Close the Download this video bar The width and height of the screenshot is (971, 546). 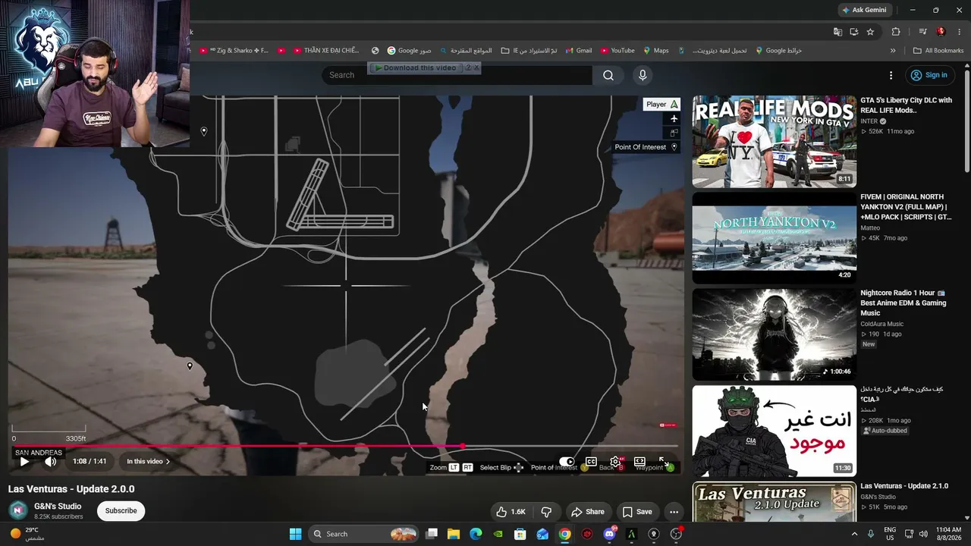[476, 67]
